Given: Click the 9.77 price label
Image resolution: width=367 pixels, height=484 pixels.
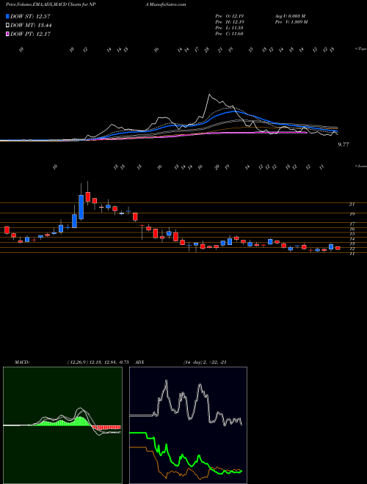Looking at the screenshot, I should tap(344, 144).
